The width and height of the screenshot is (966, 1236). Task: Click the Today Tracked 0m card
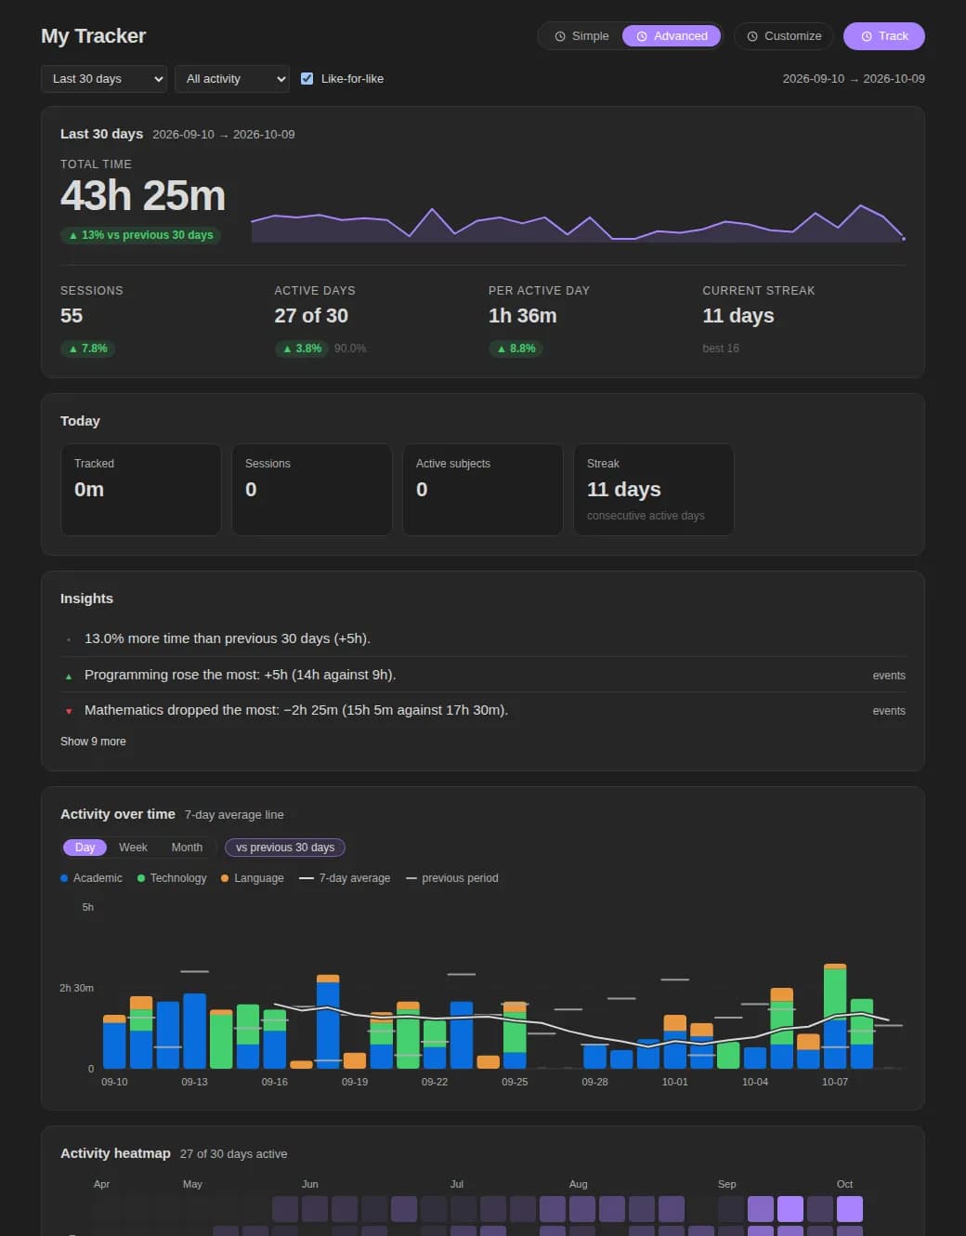(141, 490)
